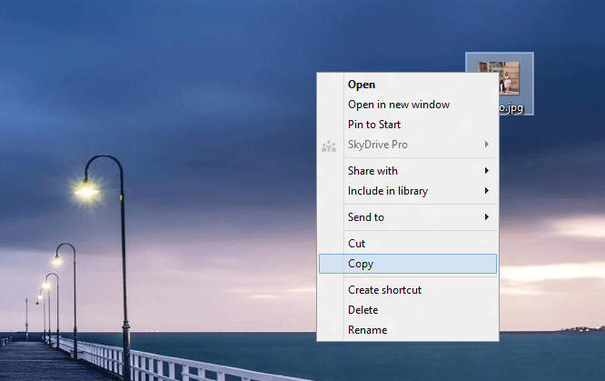This screenshot has width=605, height=381.
Task: Expand the Share with submenu arrow
Action: [487, 171]
